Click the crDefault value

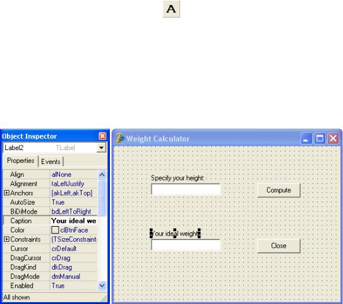click(64, 248)
